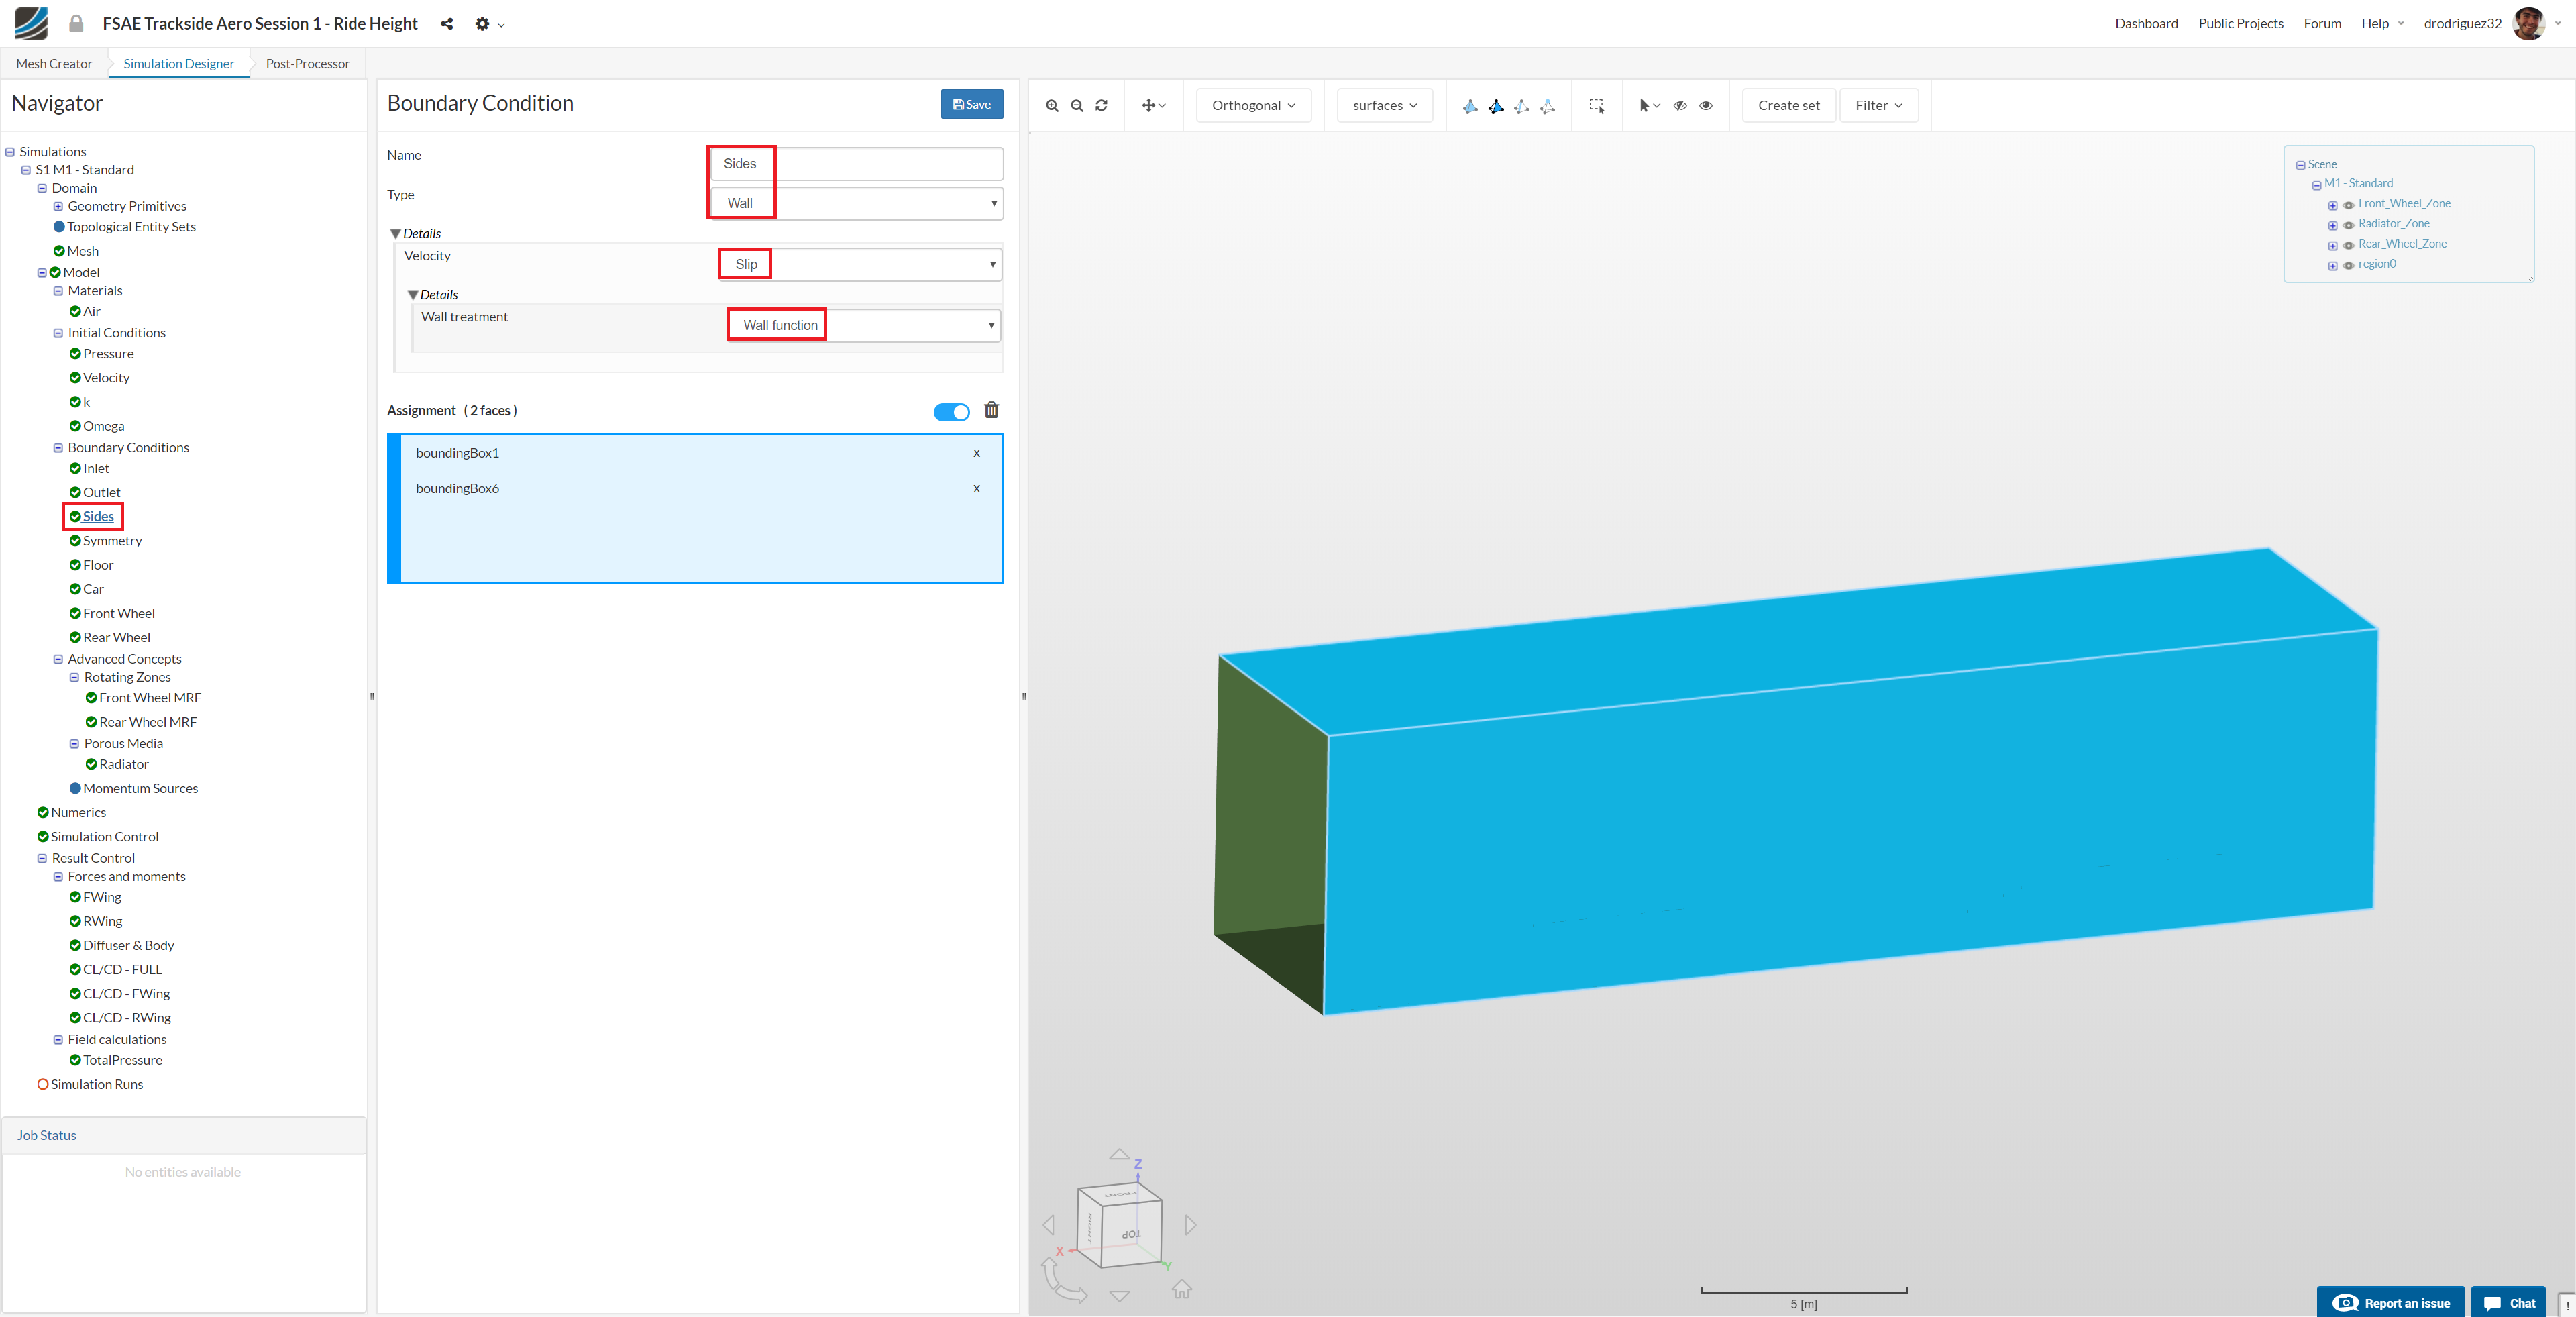Switch to the Post-Processor tab
Screen dimensions: 2576x1317
coord(307,64)
